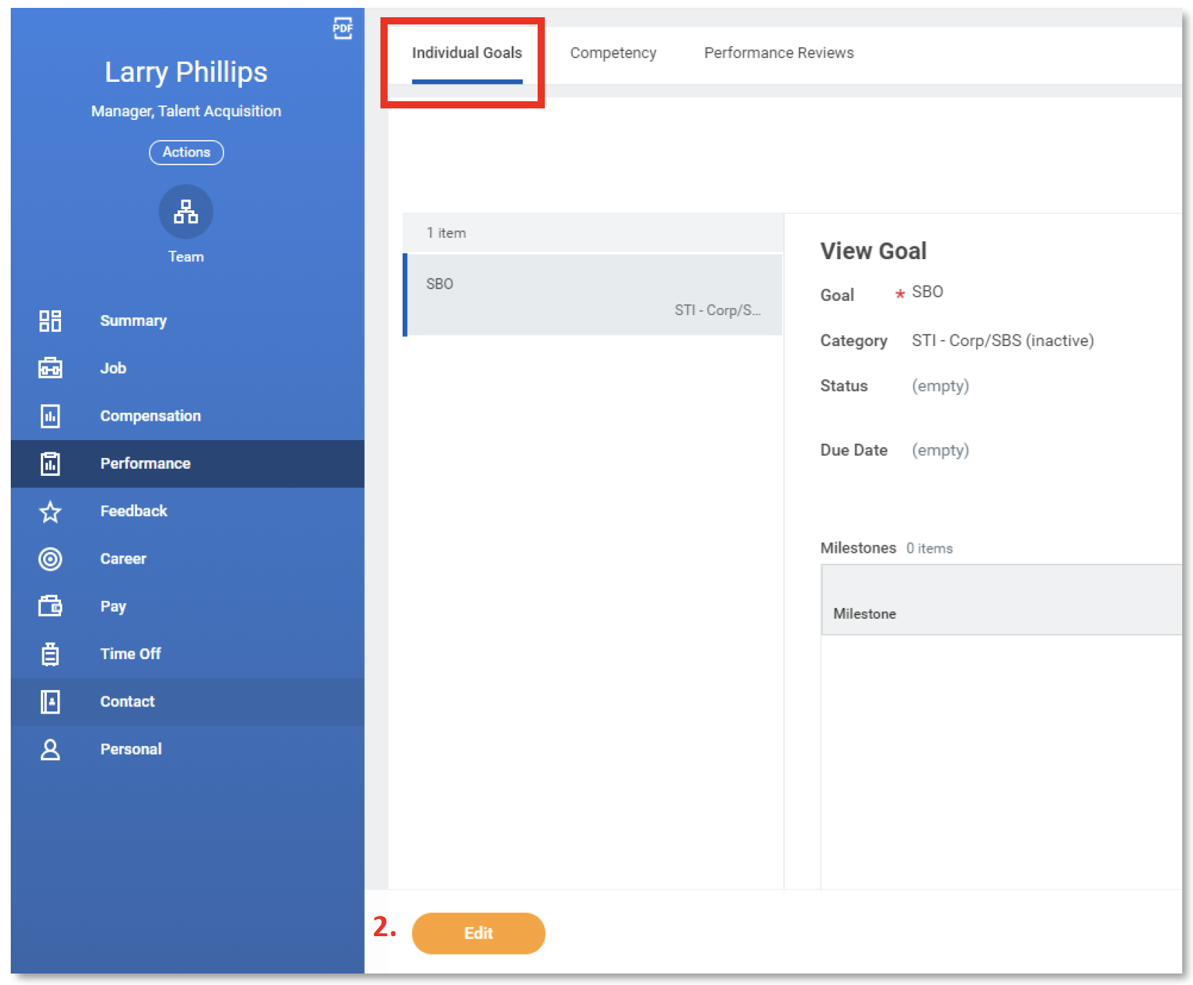Click the orange Edit button
The height and width of the screenshot is (985, 1193).
[478, 933]
